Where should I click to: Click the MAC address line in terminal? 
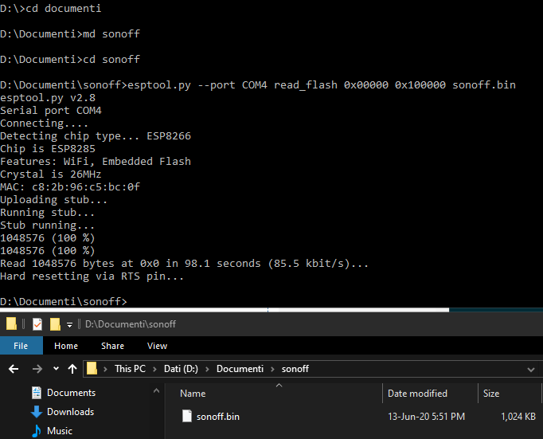(70, 186)
